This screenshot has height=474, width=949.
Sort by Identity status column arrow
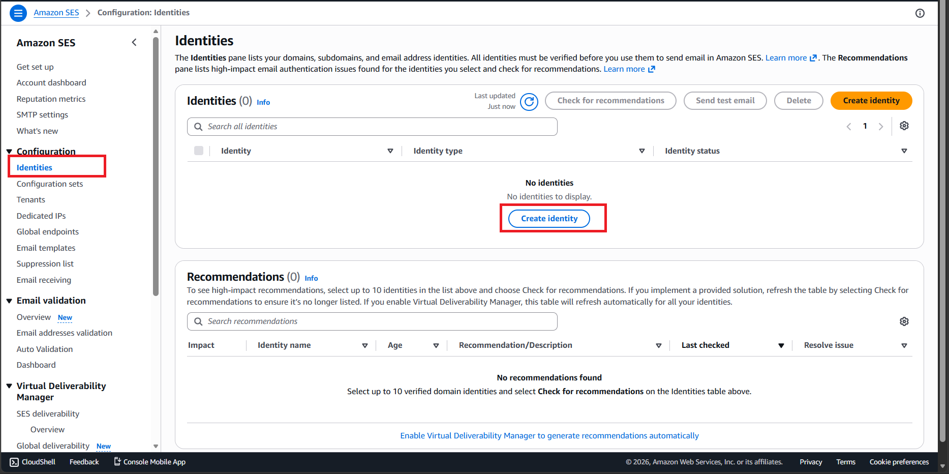click(904, 151)
